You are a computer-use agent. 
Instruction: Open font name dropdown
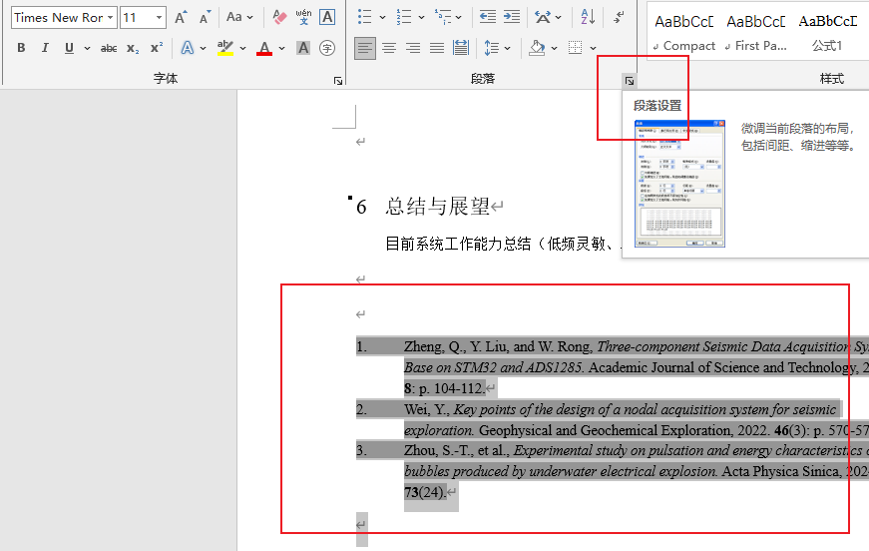[x=111, y=18]
